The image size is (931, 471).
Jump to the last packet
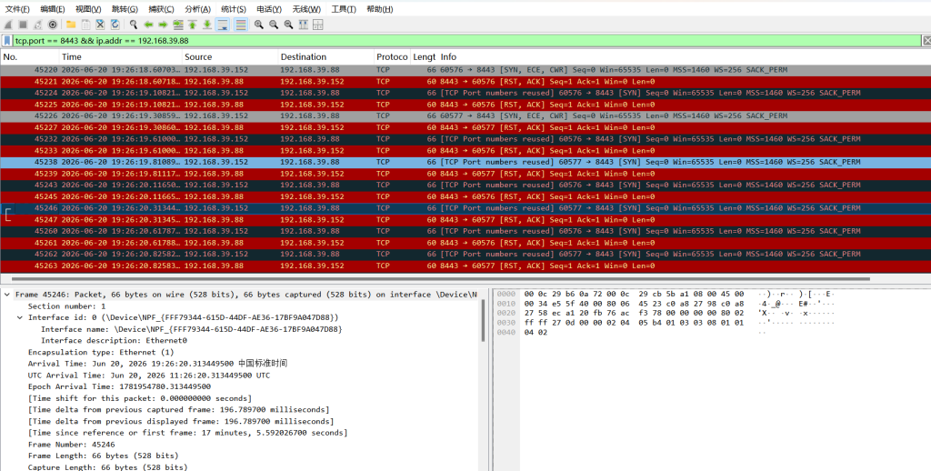point(206,25)
